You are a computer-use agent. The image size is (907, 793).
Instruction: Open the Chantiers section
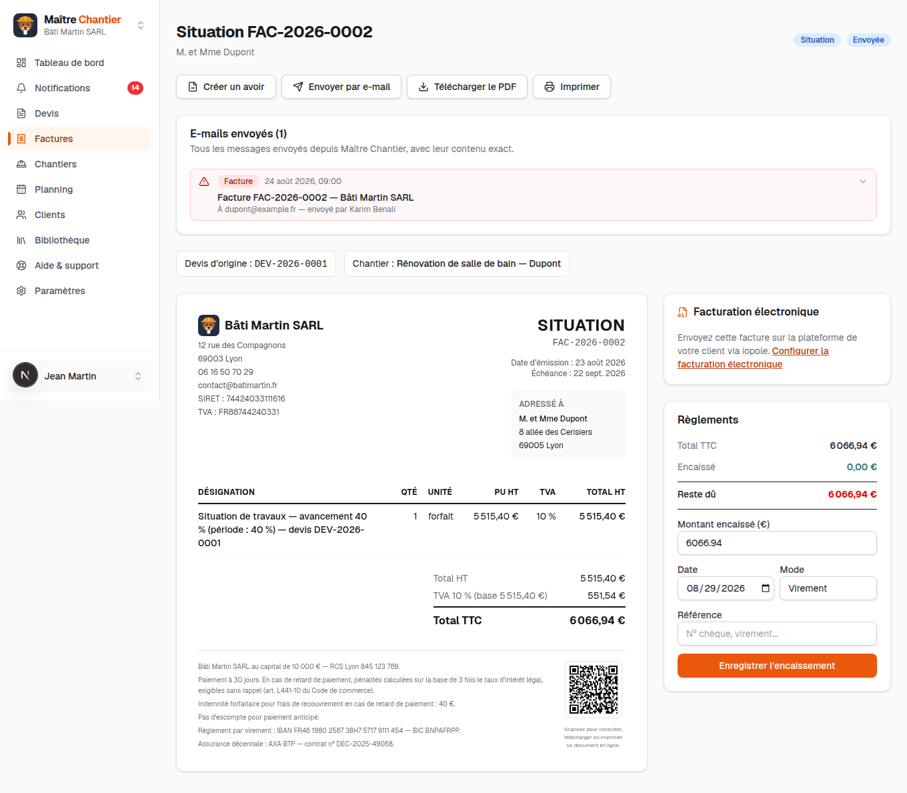click(79, 164)
